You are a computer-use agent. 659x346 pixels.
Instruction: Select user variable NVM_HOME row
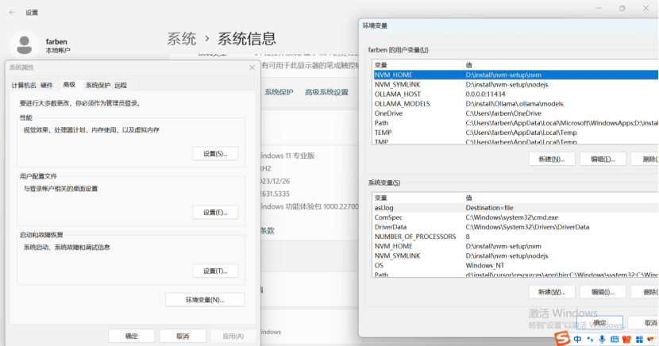[x=515, y=75]
